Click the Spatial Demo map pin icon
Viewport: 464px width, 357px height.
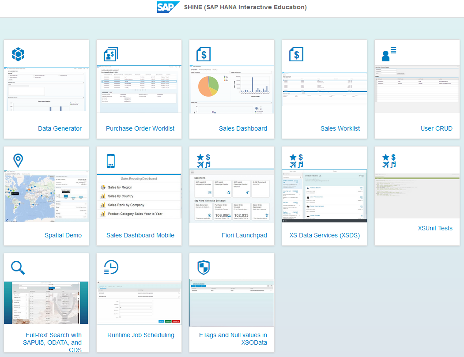point(18,161)
